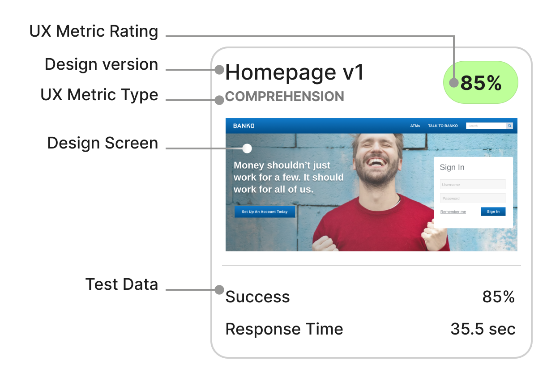Click the white callout dot on the homepage image

coord(247,148)
